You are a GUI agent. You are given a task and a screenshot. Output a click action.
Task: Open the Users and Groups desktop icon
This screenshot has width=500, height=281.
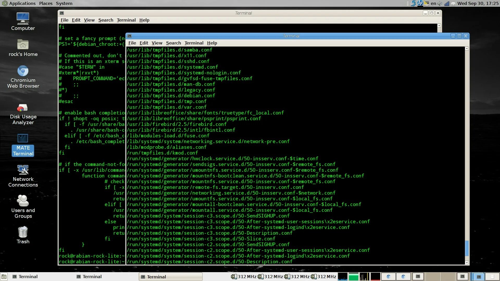pyautogui.click(x=23, y=201)
